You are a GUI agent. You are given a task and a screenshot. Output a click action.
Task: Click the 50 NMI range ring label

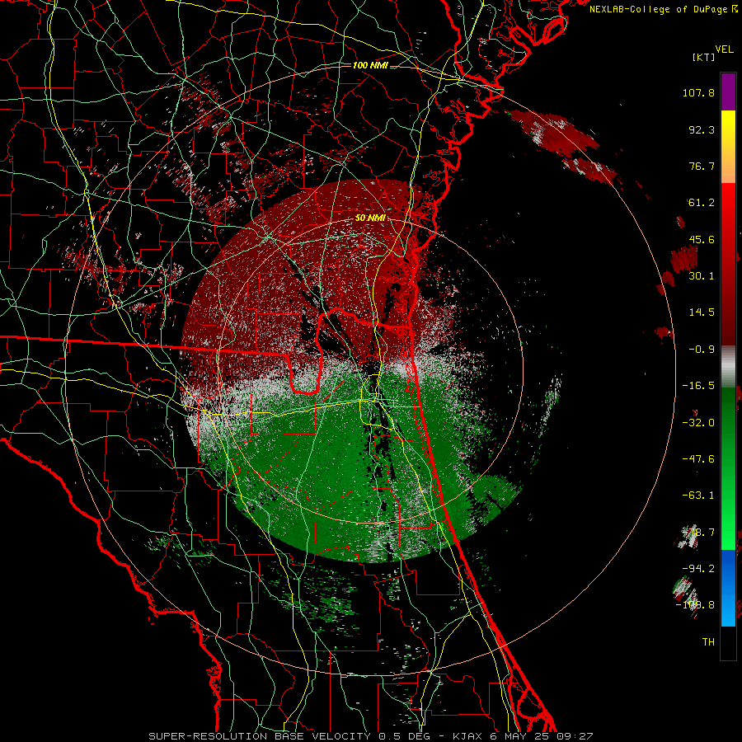(x=370, y=218)
